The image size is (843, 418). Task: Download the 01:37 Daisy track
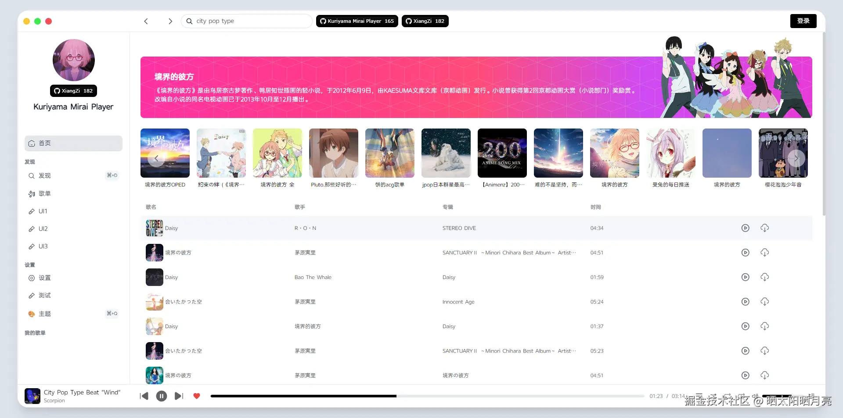pos(764,326)
